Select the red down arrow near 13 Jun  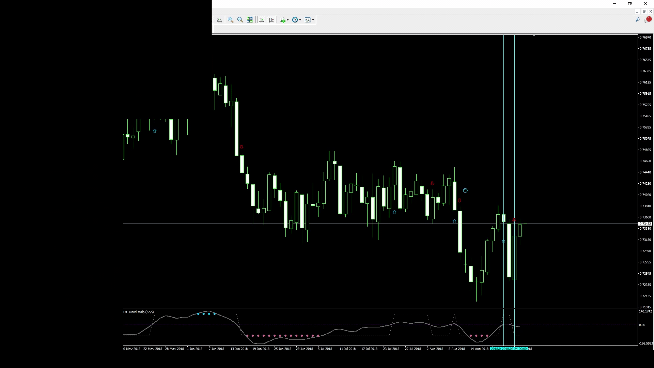tap(242, 147)
